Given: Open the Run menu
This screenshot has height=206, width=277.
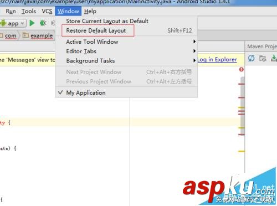Looking at the screenshot, I should click(x=11, y=11).
